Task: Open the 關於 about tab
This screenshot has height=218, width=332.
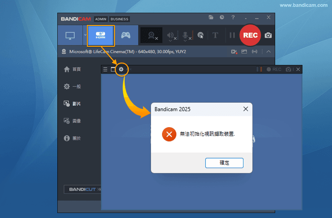Action: pos(72,138)
